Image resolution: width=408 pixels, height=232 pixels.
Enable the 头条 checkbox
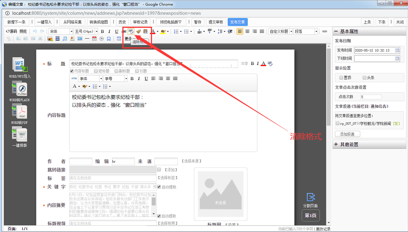(364, 77)
